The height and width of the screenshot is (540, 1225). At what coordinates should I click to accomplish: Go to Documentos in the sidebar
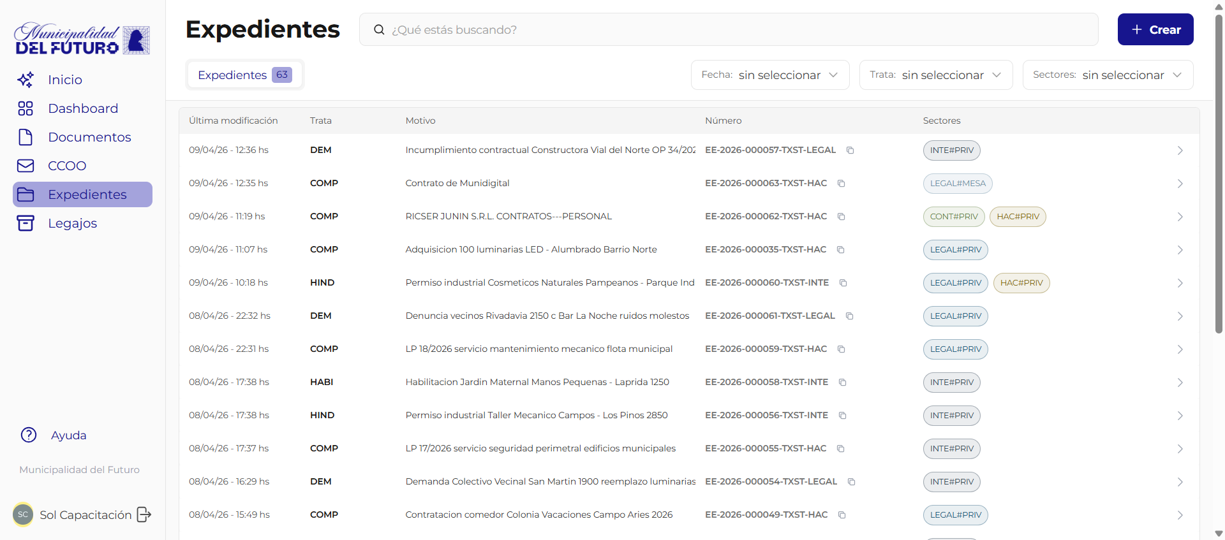point(89,137)
